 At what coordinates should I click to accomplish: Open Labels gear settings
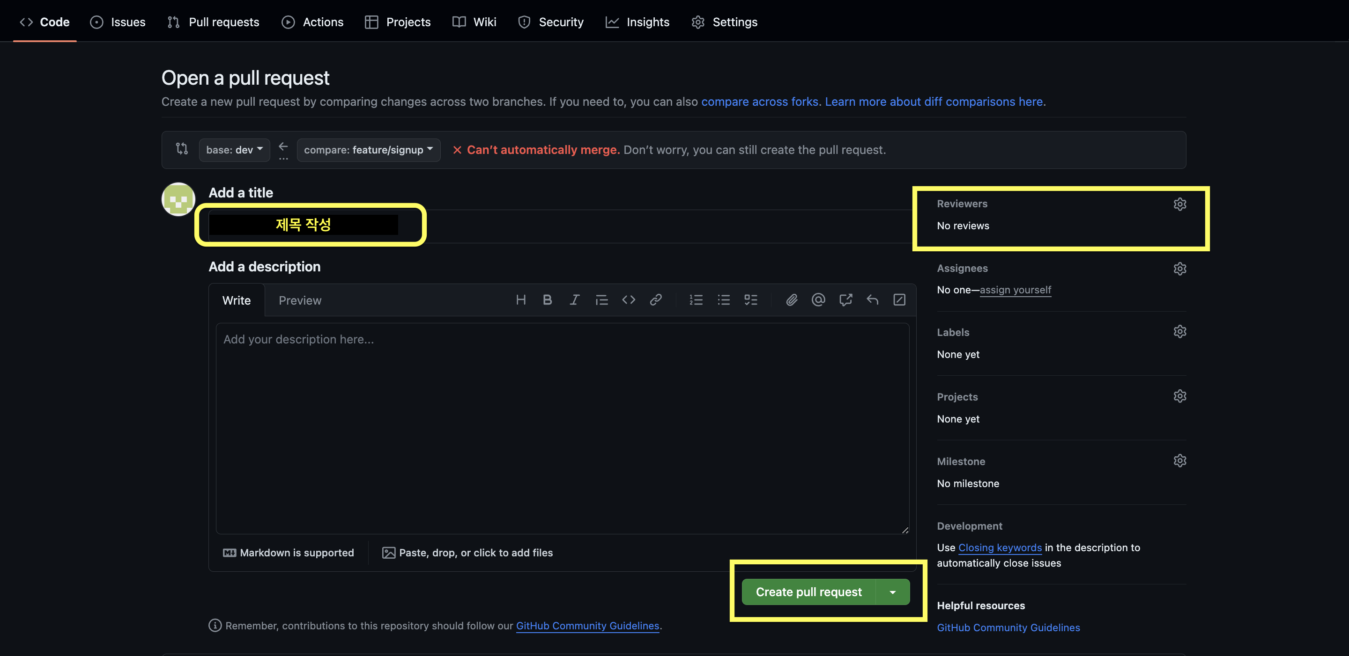[1179, 332]
